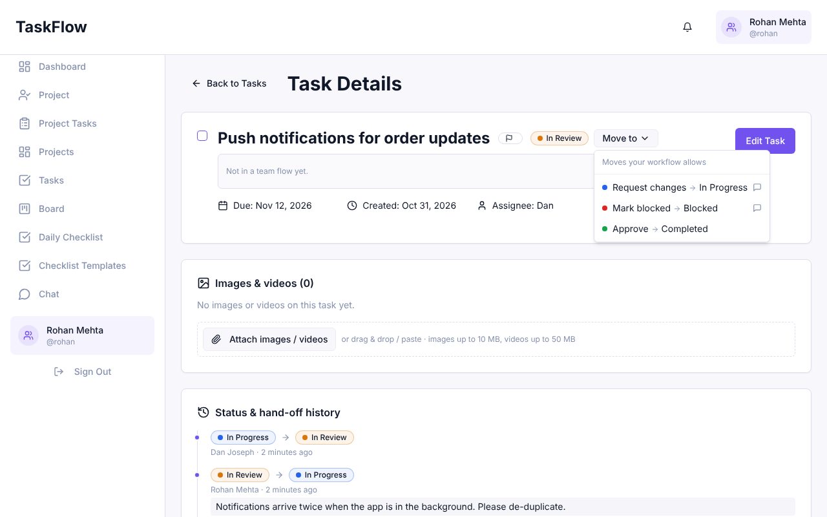
Task: Click the sidebar Rohan Mehta profile card
Action: 82,335
